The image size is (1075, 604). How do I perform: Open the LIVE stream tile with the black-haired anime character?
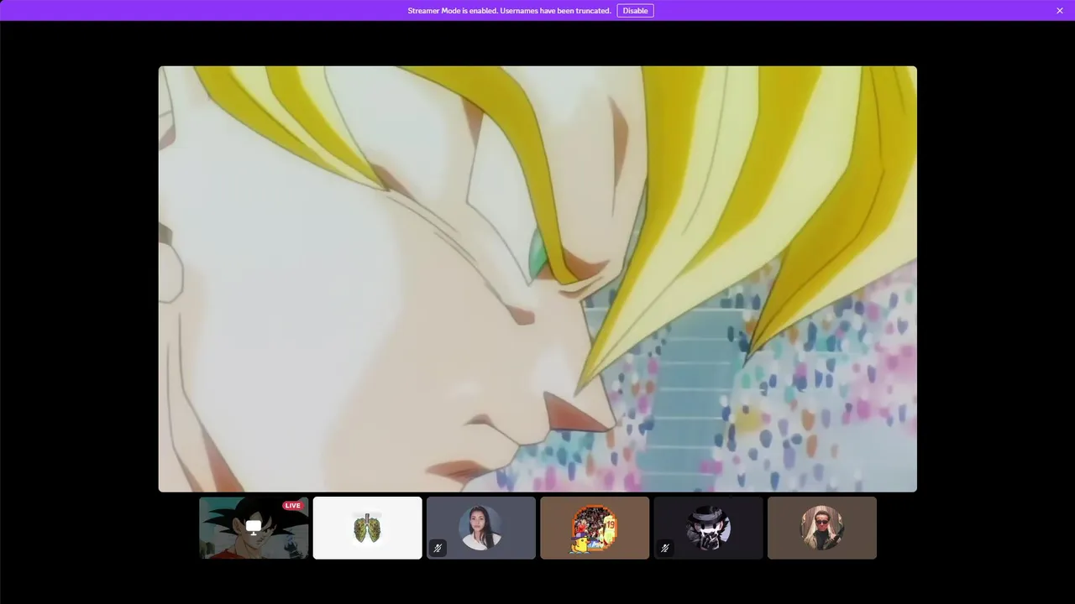254,528
